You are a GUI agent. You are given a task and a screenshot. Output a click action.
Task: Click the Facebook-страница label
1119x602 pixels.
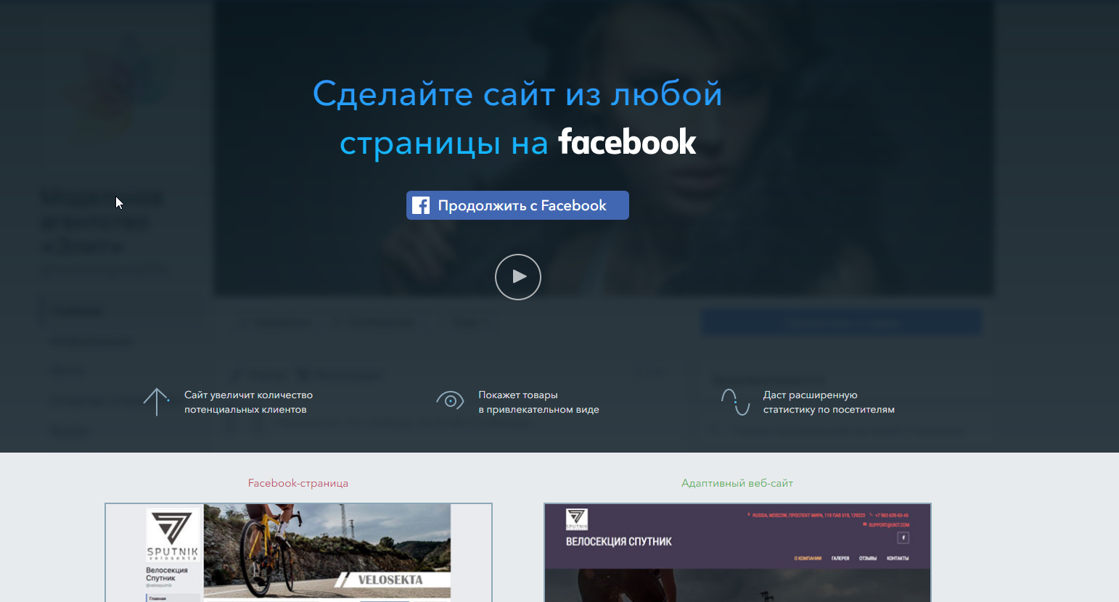298,483
